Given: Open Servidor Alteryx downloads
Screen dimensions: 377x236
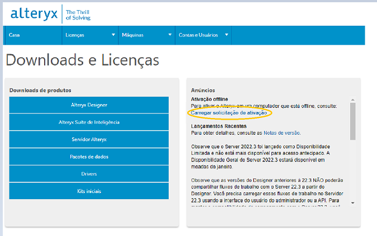Looking at the screenshot, I should click(x=89, y=139).
